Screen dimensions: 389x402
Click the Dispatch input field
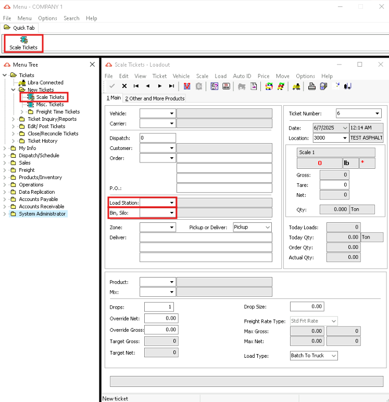coord(158,138)
